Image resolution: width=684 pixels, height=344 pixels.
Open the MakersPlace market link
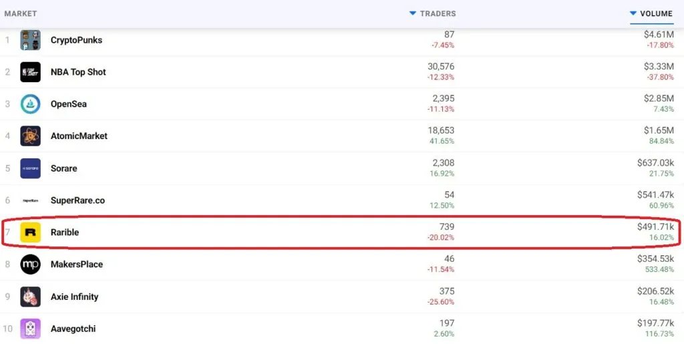[77, 265]
